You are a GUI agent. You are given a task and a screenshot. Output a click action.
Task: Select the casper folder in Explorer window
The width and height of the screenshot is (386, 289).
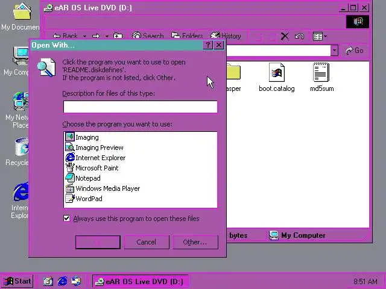pos(233,77)
